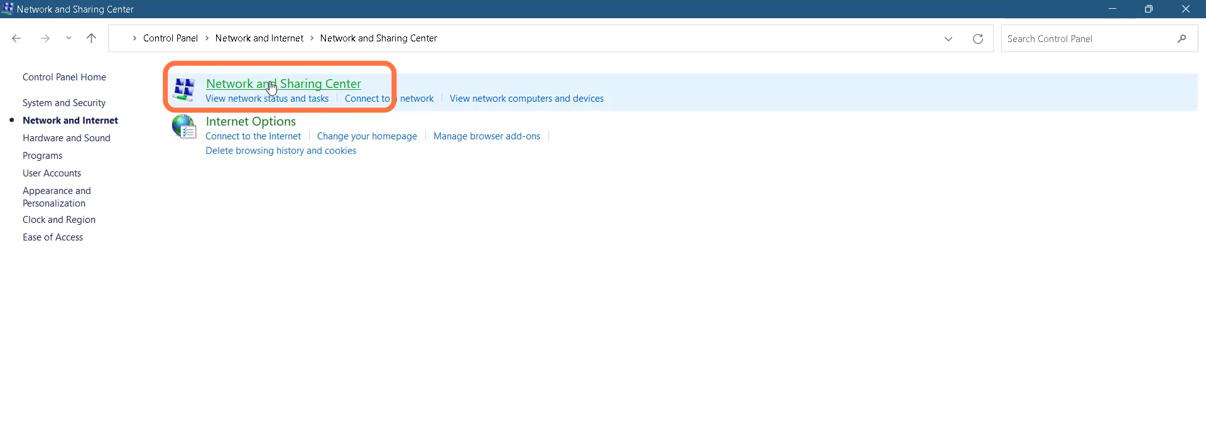Click Delete browsing history and cookies

point(281,151)
